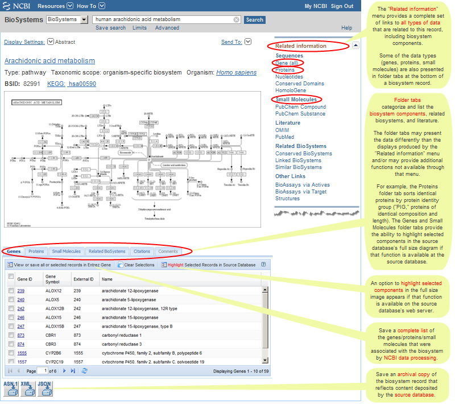Image resolution: width=455 pixels, height=404 pixels.
Task: Open KEGG hsa00590 link
Action: pyautogui.click(x=72, y=84)
